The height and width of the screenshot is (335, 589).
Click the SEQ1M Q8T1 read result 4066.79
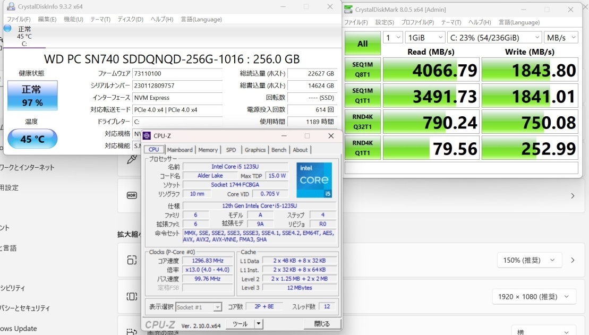pyautogui.click(x=431, y=70)
